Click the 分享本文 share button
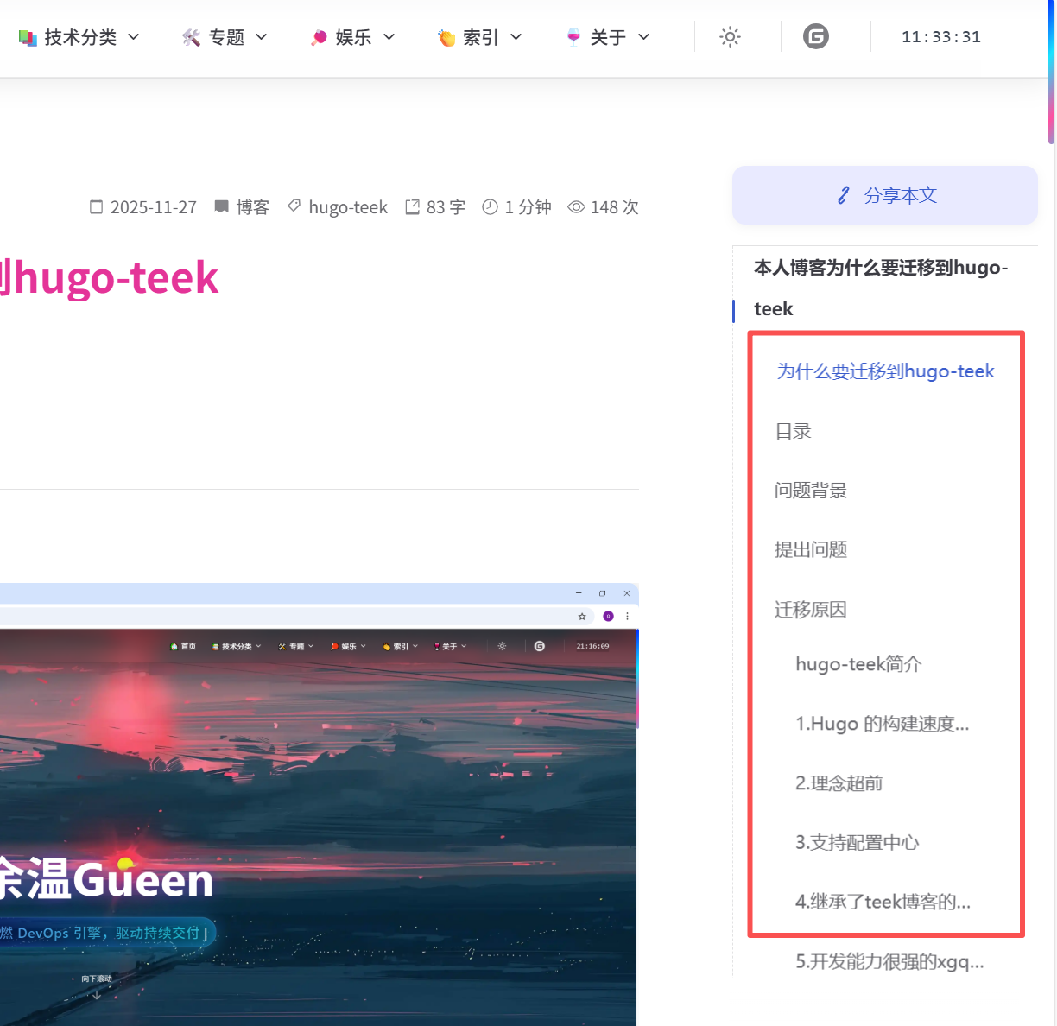This screenshot has height=1026, width=1057. [x=885, y=195]
